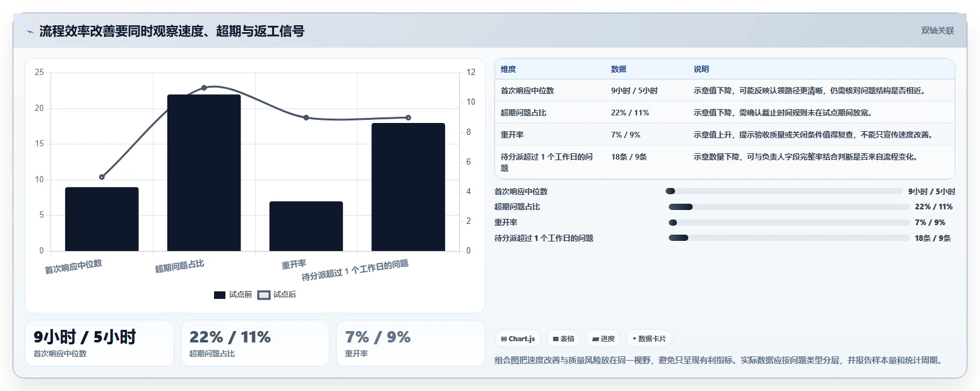
Task: Click the 超期问题占比 progress bar
Action: point(789,207)
